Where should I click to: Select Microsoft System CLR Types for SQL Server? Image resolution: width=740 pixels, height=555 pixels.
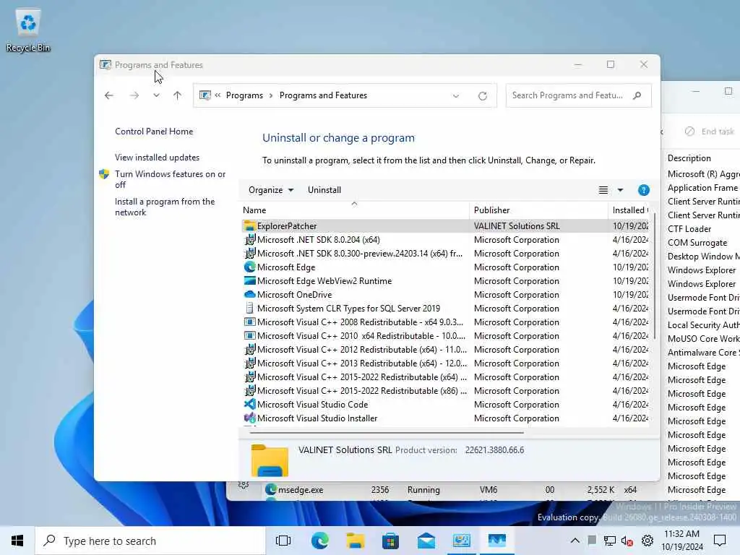pyautogui.click(x=445, y=308)
